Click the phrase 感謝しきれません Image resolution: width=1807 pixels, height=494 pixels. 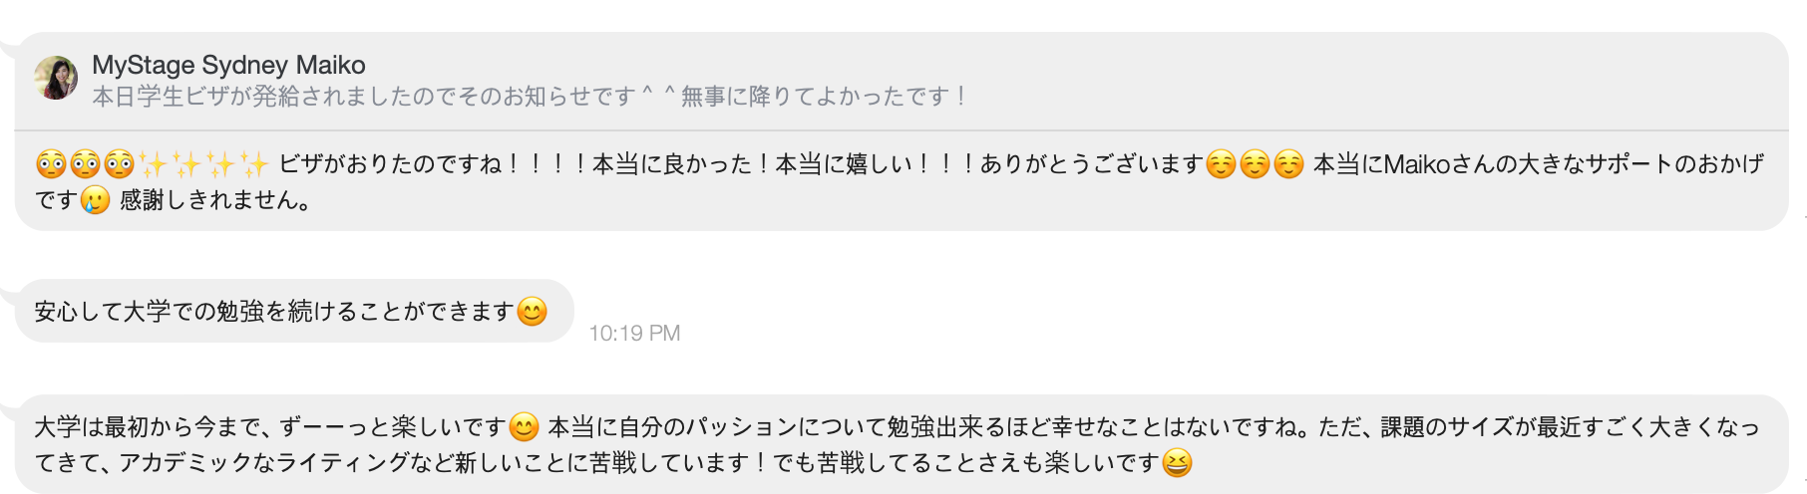coord(214,200)
